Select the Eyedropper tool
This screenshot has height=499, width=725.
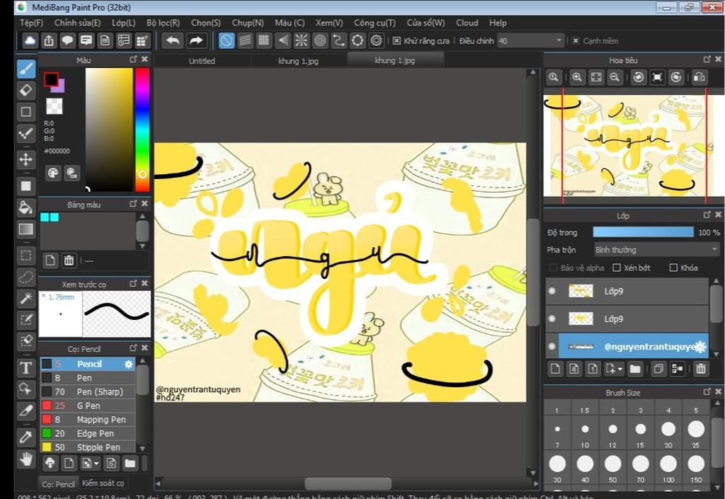coord(26,437)
